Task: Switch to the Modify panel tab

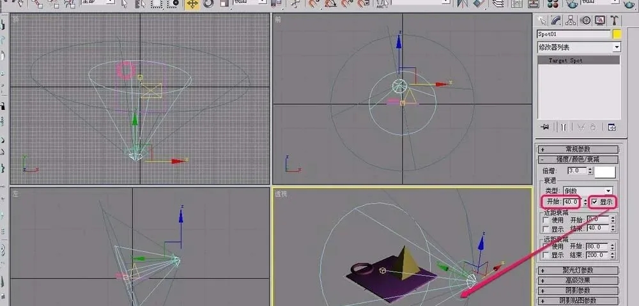Action: click(556, 20)
